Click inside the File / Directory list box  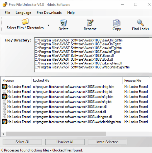93,55
